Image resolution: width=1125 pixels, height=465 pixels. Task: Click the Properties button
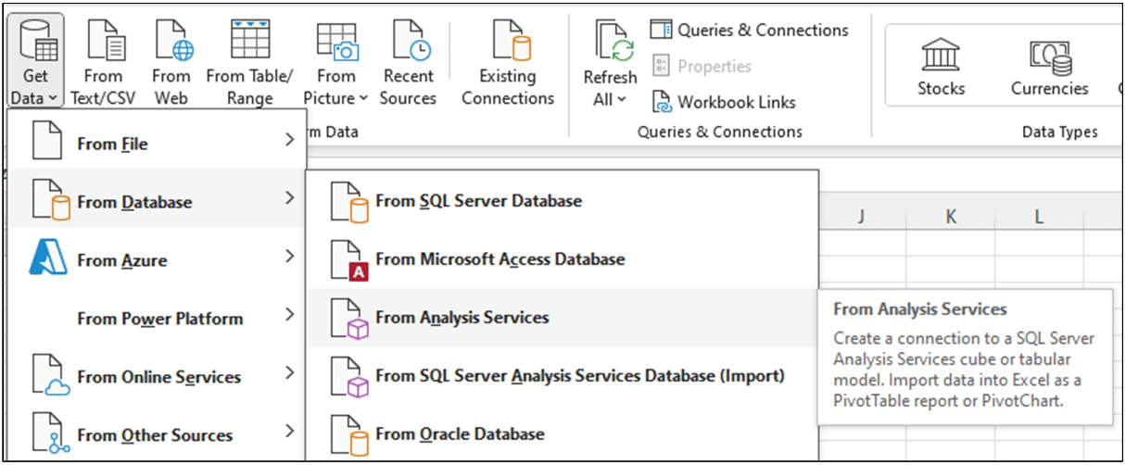pyautogui.click(x=702, y=66)
